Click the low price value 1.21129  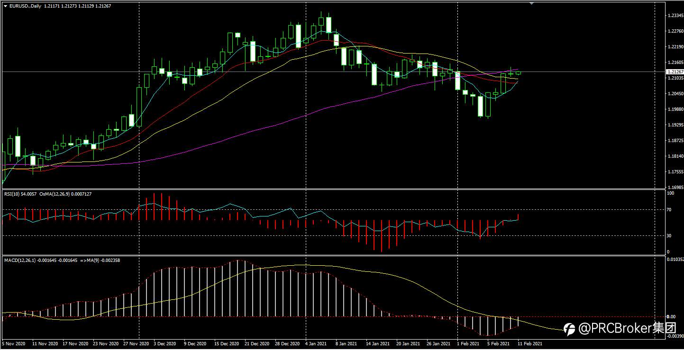[87, 6]
